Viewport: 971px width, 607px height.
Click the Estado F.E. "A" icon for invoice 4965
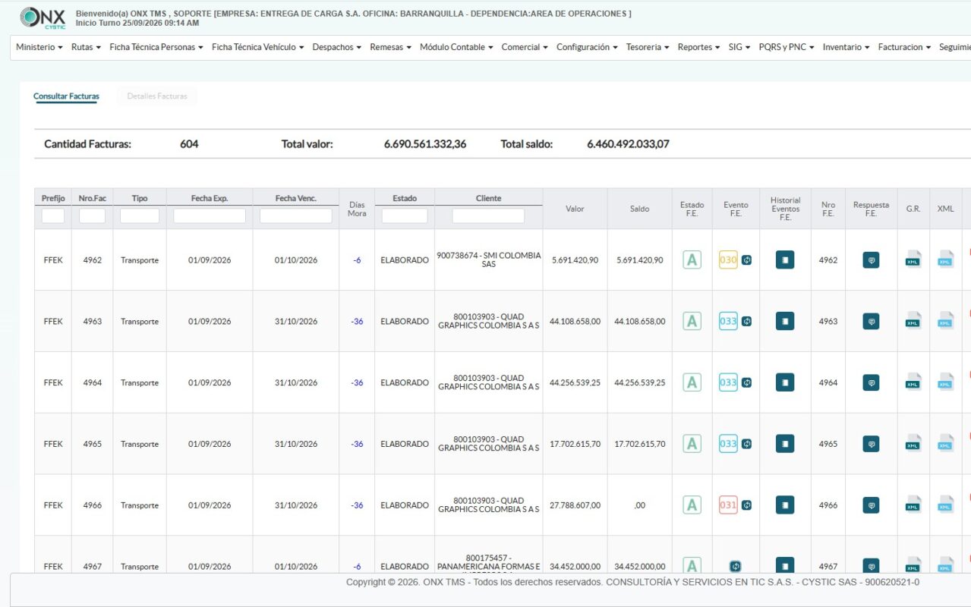pos(692,444)
